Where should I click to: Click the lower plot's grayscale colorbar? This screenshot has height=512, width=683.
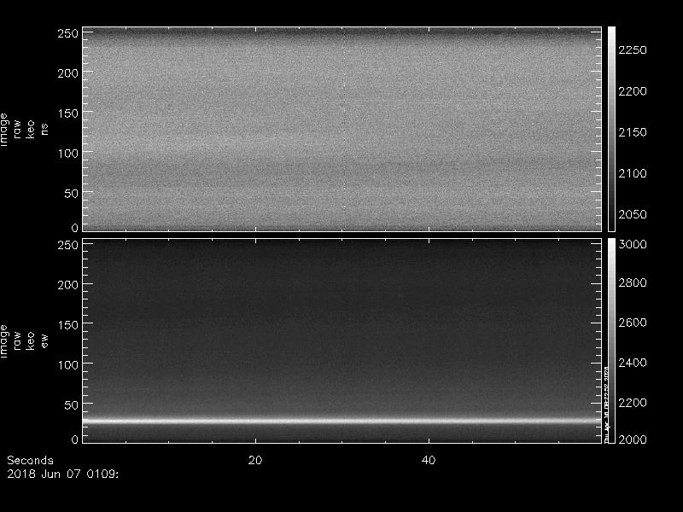(611, 341)
